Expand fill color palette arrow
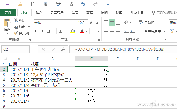177x109 pixels. tap(77, 31)
